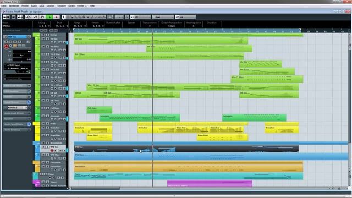Solo the Brass Sus track

[x=47, y=128]
